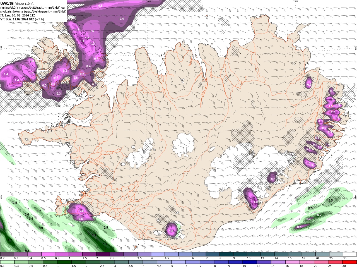Click the '0.1' label in rain legend row
This screenshot has height=268, width=357.
(x=3, y=266)
